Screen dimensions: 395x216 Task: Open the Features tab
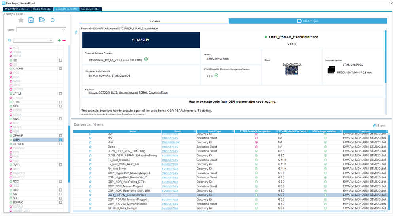154,21
